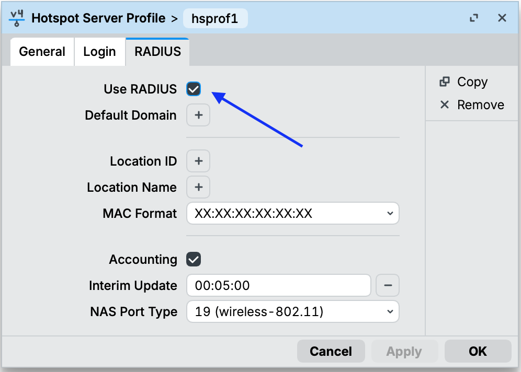Add a Location Name with plus button

pos(198,187)
